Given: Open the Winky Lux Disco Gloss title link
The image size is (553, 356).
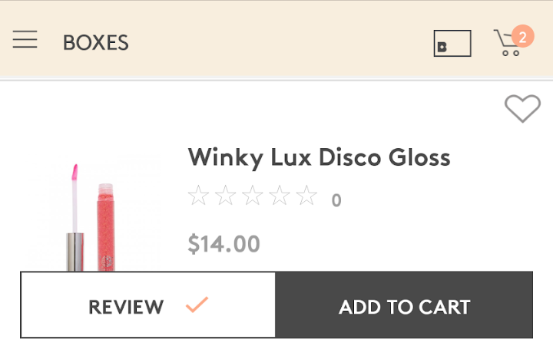Looking at the screenshot, I should point(320,157).
